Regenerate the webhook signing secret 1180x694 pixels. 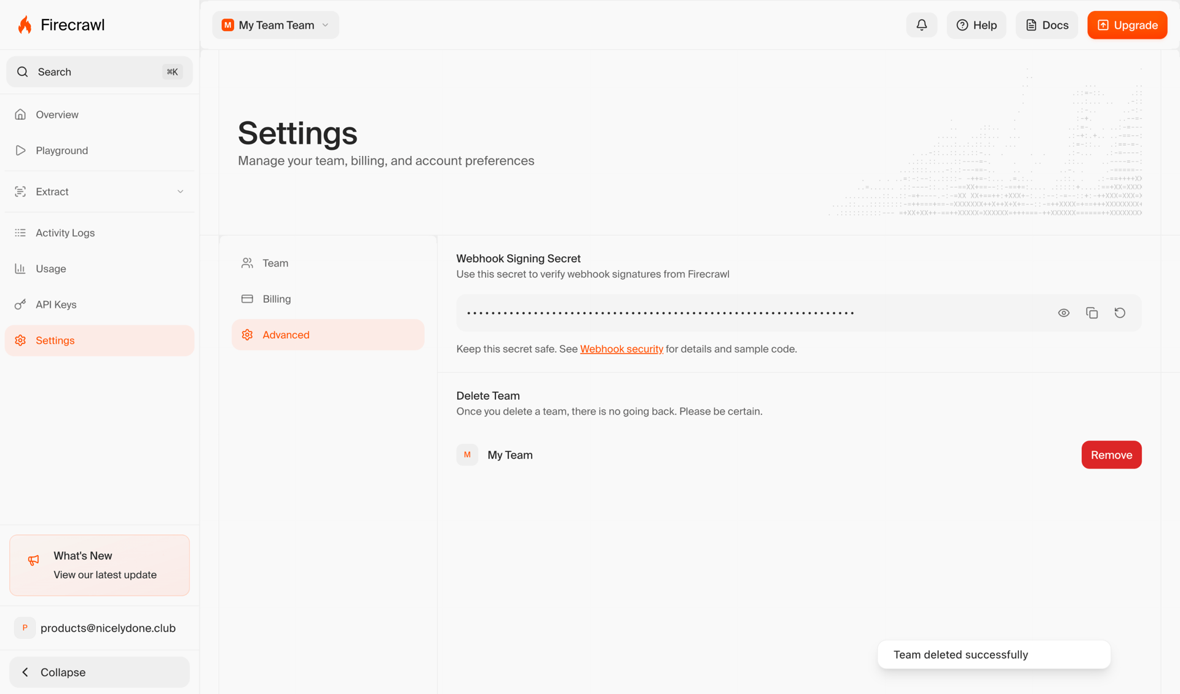point(1120,313)
